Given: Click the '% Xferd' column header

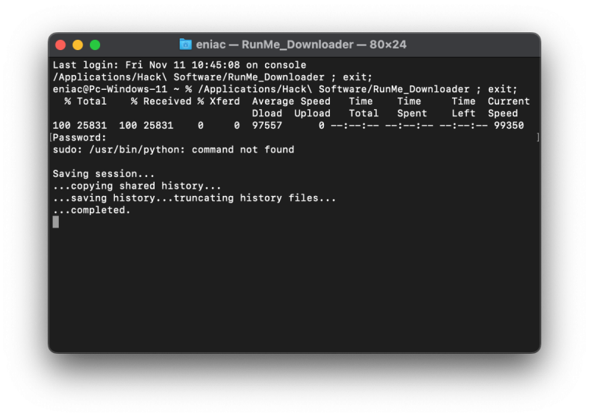Looking at the screenshot, I should [x=219, y=101].
